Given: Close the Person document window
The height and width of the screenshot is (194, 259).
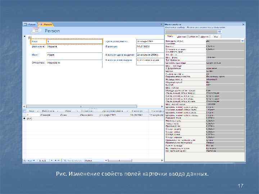Looking at the screenshot, I should [x=161, y=24].
